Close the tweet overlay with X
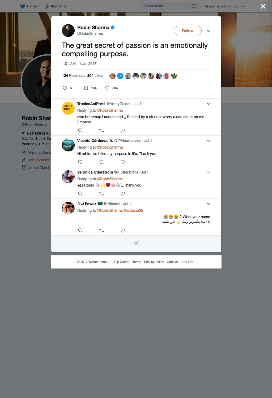Screen dimensions: 272x398 pyautogui.click(x=263, y=6)
